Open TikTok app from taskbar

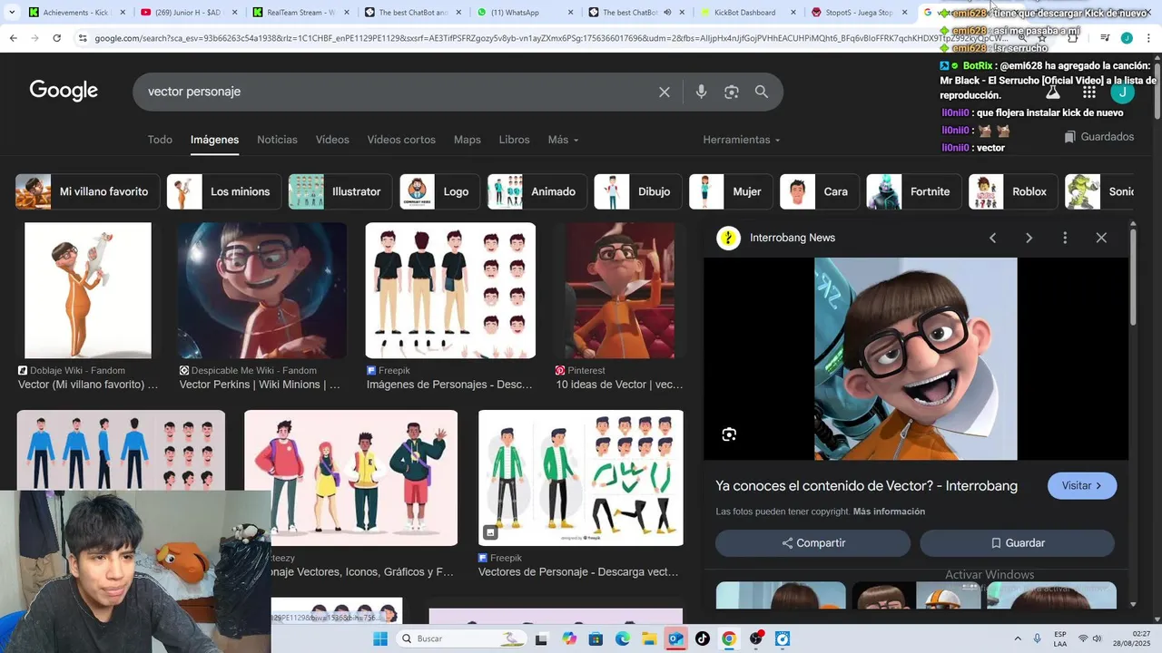click(x=703, y=638)
